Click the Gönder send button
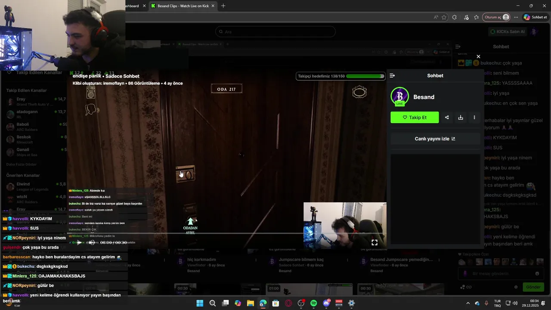The height and width of the screenshot is (310, 551). coord(533,287)
